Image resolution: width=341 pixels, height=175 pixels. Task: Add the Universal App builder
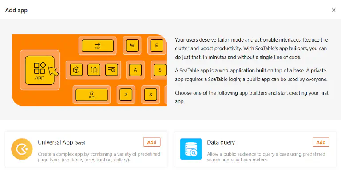(152, 142)
